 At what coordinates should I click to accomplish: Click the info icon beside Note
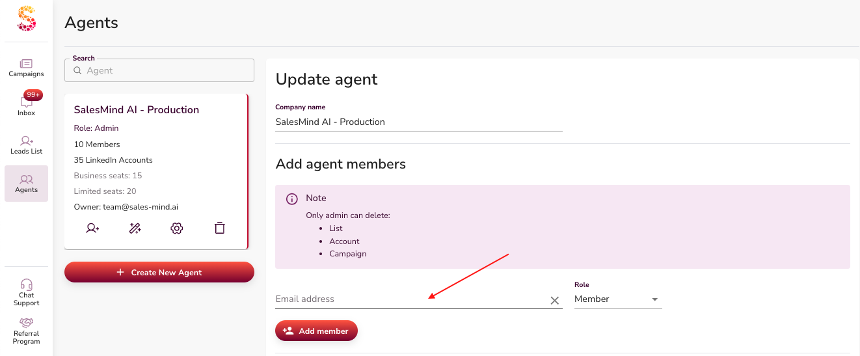pyautogui.click(x=292, y=199)
